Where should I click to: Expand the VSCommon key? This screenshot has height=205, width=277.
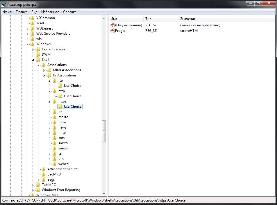[27, 18]
